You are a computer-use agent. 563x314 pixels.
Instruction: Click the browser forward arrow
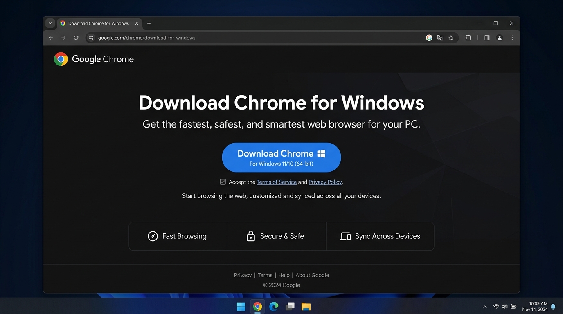(x=63, y=38)
